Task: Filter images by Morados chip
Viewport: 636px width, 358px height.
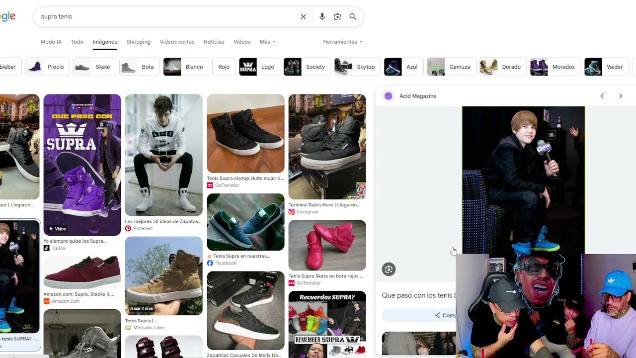Action: tap(555, 67)
